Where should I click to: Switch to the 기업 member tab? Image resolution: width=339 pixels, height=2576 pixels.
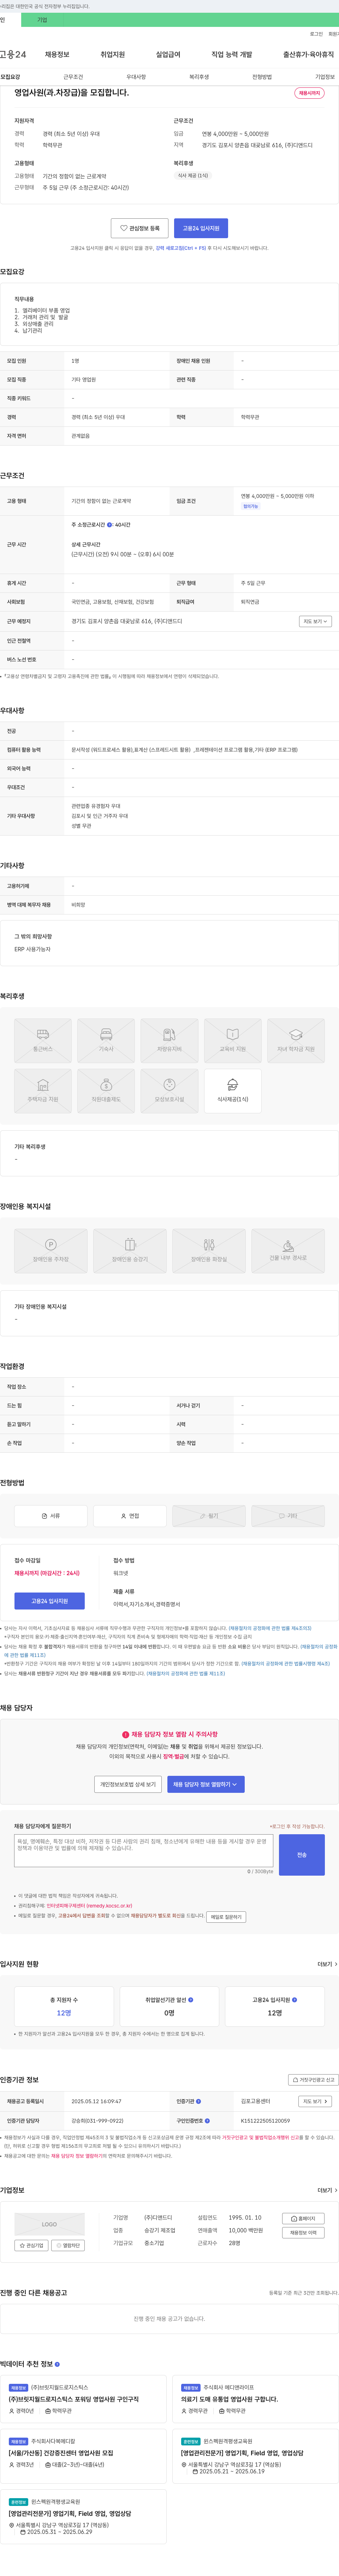(x=42, y=20)
